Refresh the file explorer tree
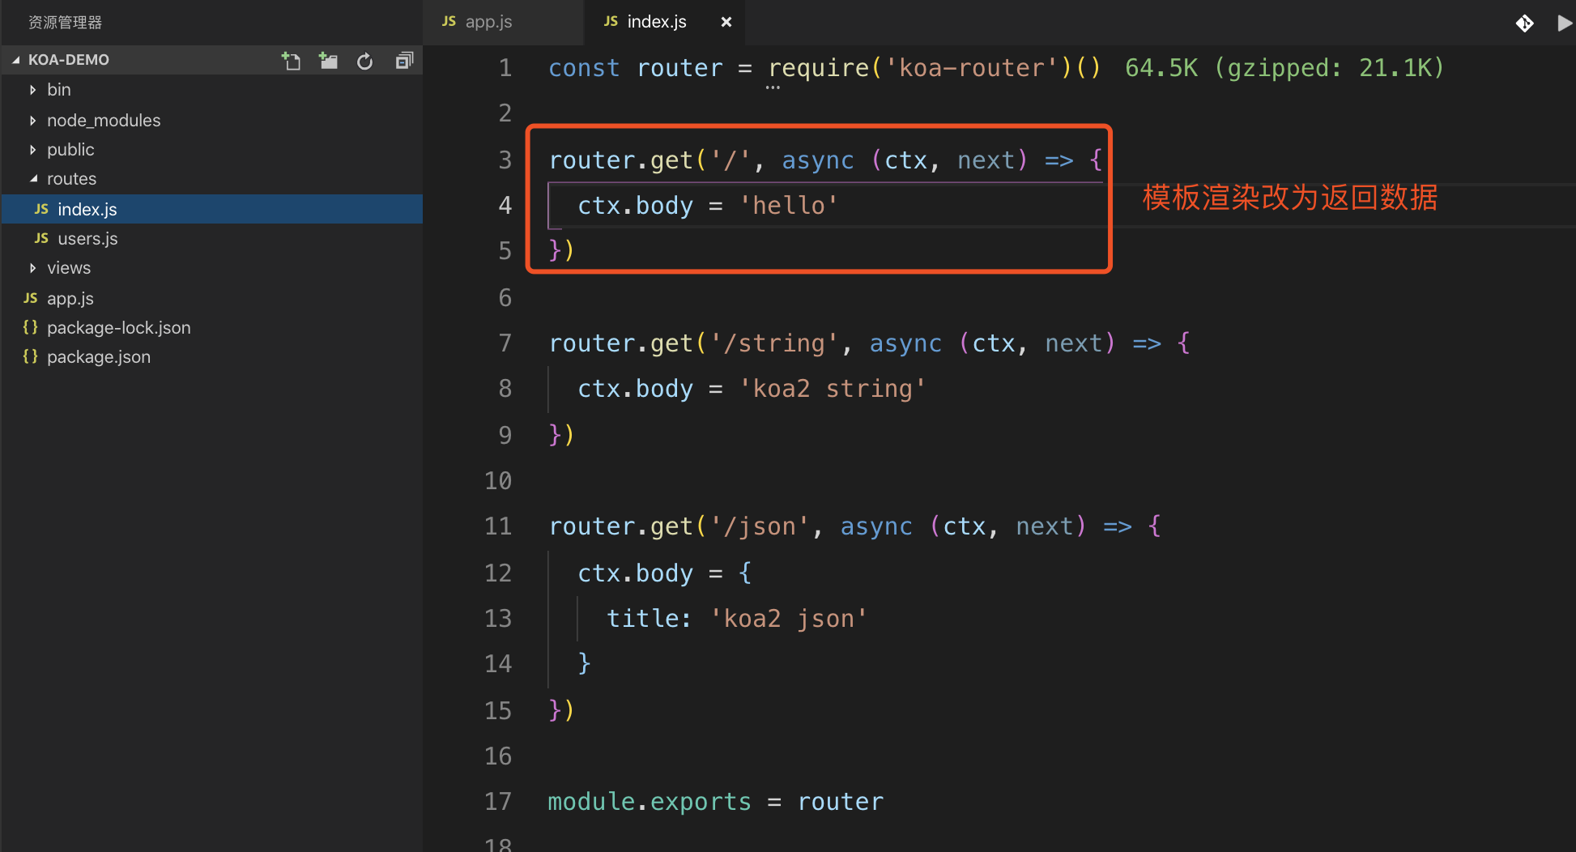Image resolution: width=1576 pixels, height=852 pixels. [x=365, y=61]
